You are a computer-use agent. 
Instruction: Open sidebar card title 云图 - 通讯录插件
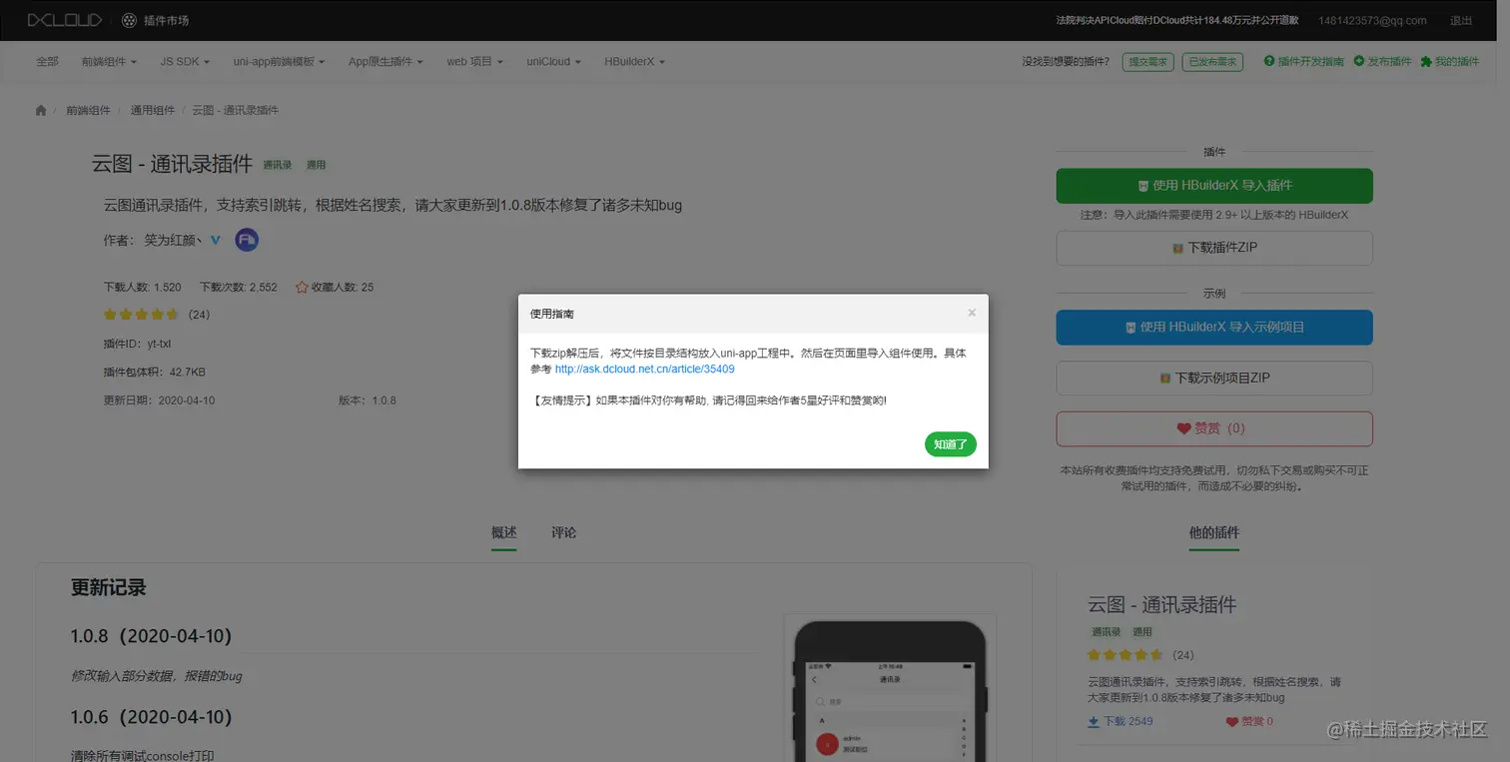1162,604
